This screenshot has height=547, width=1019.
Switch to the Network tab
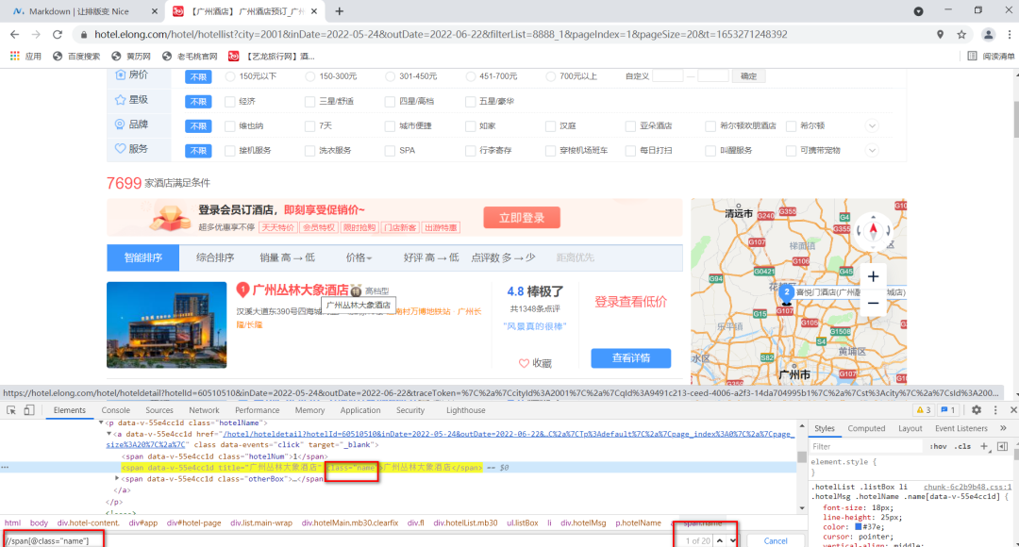tap(204, 410)
